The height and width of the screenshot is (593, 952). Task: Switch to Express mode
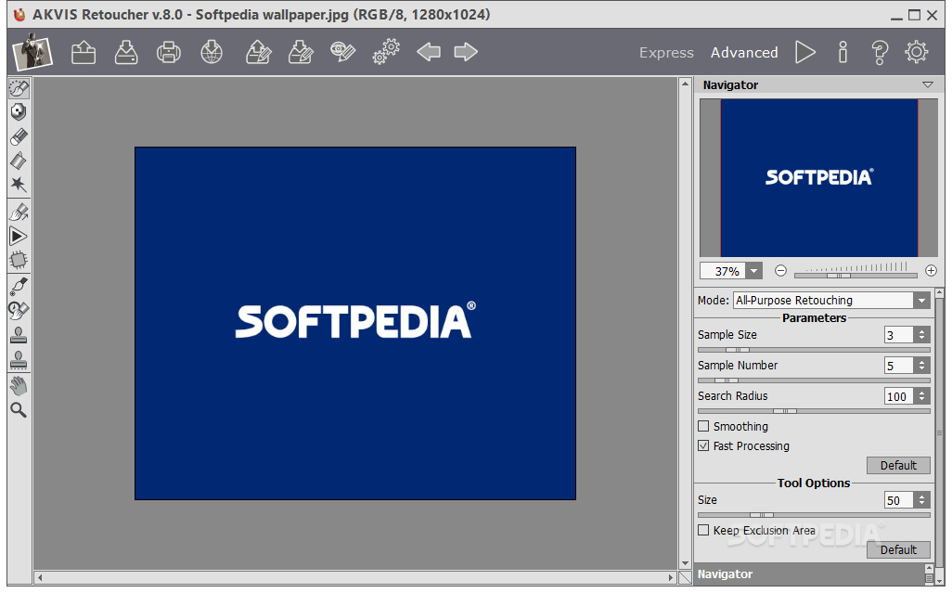point(666,53)
